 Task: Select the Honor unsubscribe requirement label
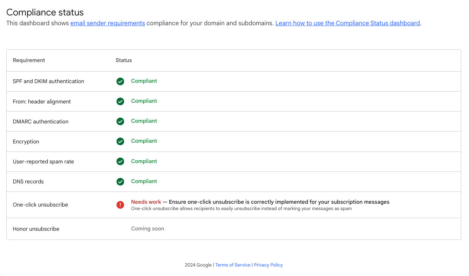coord(36,229)
